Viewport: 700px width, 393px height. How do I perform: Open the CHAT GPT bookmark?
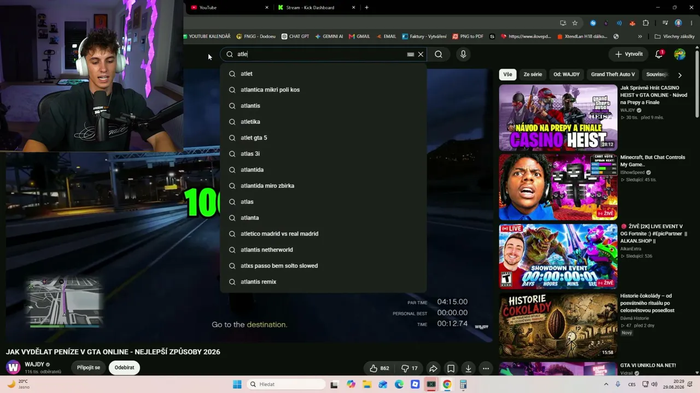295,37
